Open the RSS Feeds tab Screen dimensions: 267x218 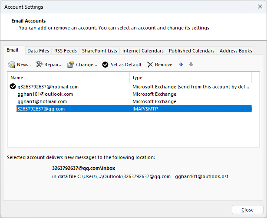pyautogui.click(x=66, y=51)
